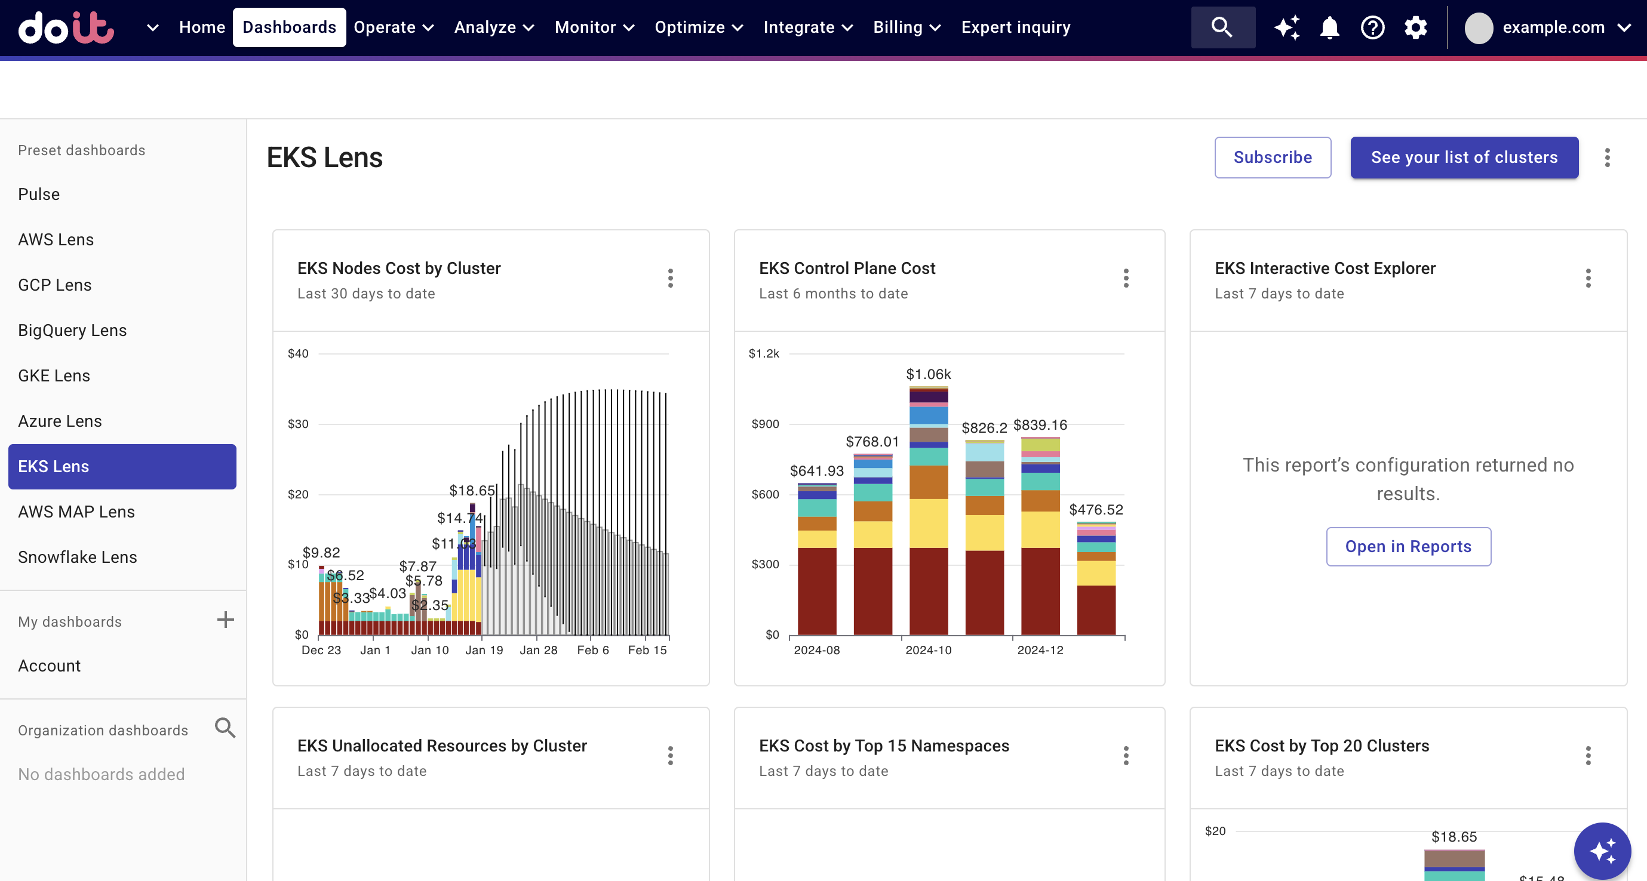Viewport: 1647px width, 881px height.
Task: Search organization dashboards magnifier icon
Action: [x=225, y=728]
